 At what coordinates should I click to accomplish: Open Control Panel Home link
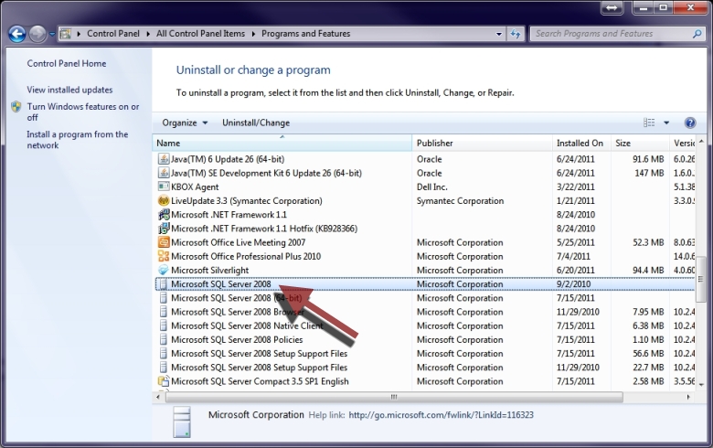coord(67,64)
